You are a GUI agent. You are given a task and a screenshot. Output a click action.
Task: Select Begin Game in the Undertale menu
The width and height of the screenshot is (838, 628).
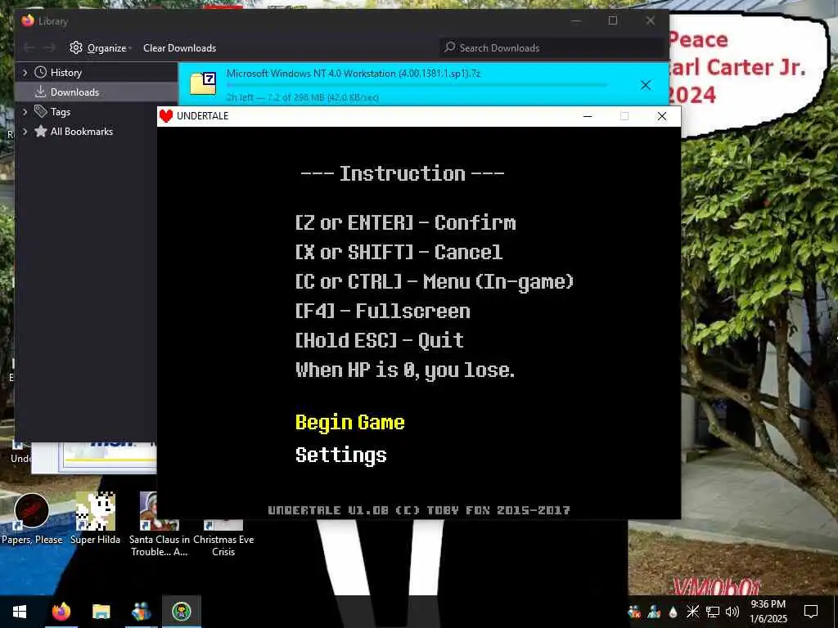(x=350, y=423)
